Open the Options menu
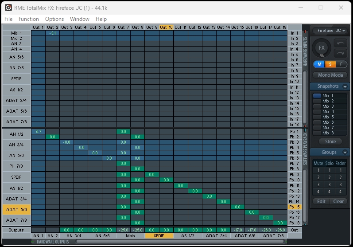Screen dimensions: 353x247 point(54,19)
